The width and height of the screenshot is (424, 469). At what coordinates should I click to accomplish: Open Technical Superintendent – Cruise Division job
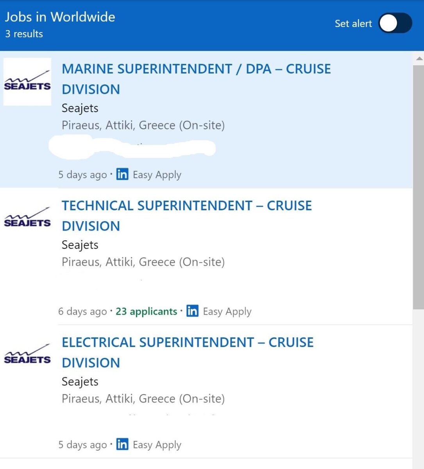tap(187, 216)
